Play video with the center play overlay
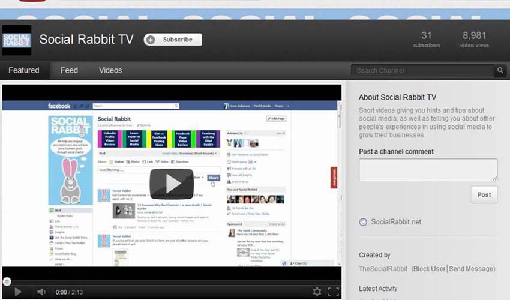Screen dimensions: 510x300 tap(172, 184)
